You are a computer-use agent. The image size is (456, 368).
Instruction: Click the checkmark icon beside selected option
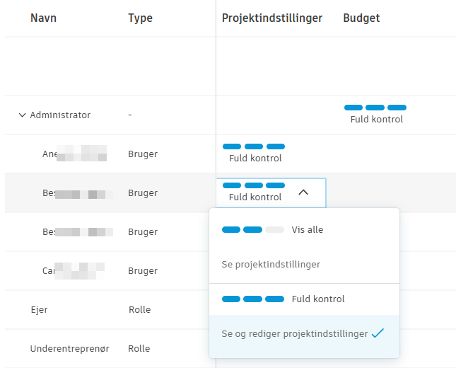pyautogui.click(x=378, y=333)
